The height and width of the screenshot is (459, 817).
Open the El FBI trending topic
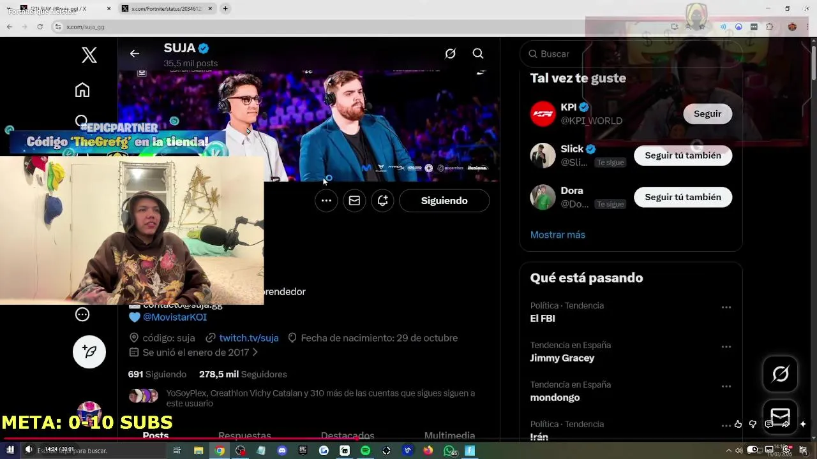point(543,318)
